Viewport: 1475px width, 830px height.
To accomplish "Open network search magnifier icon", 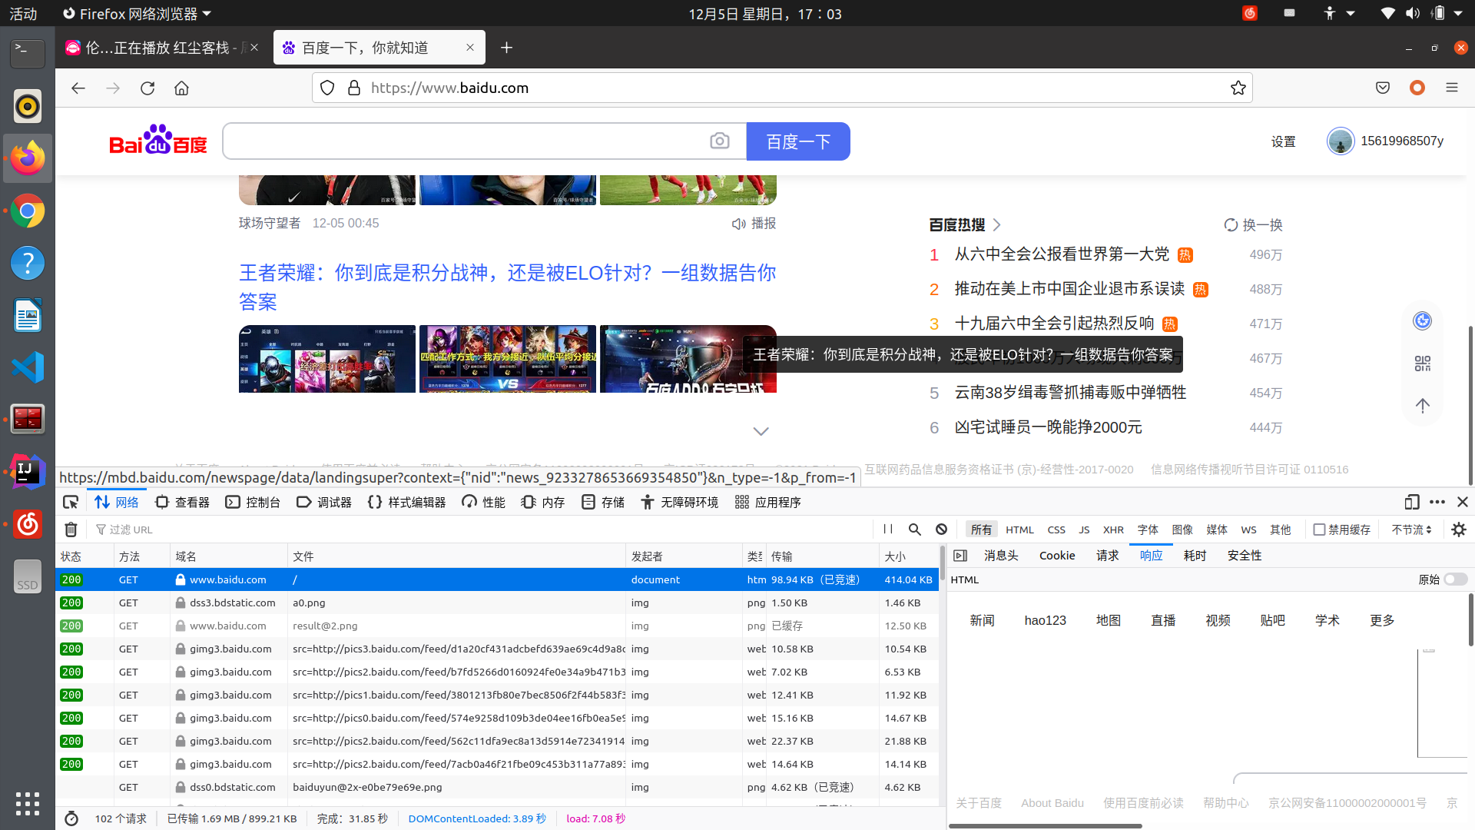I will (915, 530).
